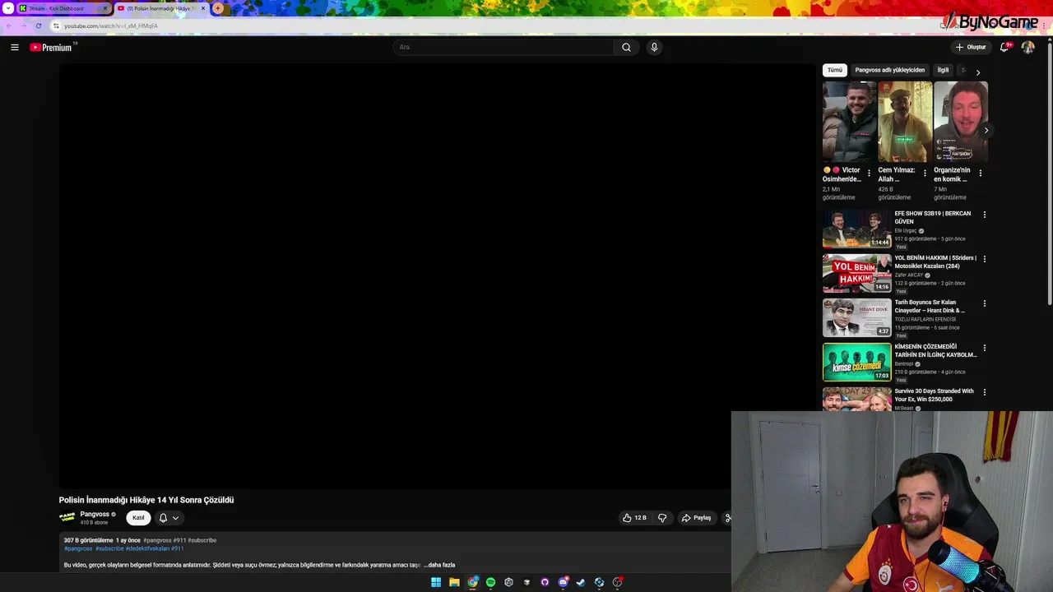Open a new browser tab
The height and width of the screenshot is (592, 1053).
pos(218,8)
